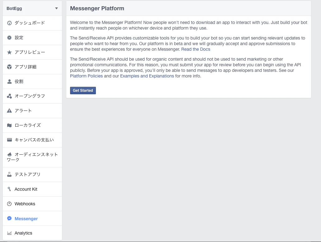321x242 pixels.
Task: Open the Examples and Explanations link
Action: [147, 76]
